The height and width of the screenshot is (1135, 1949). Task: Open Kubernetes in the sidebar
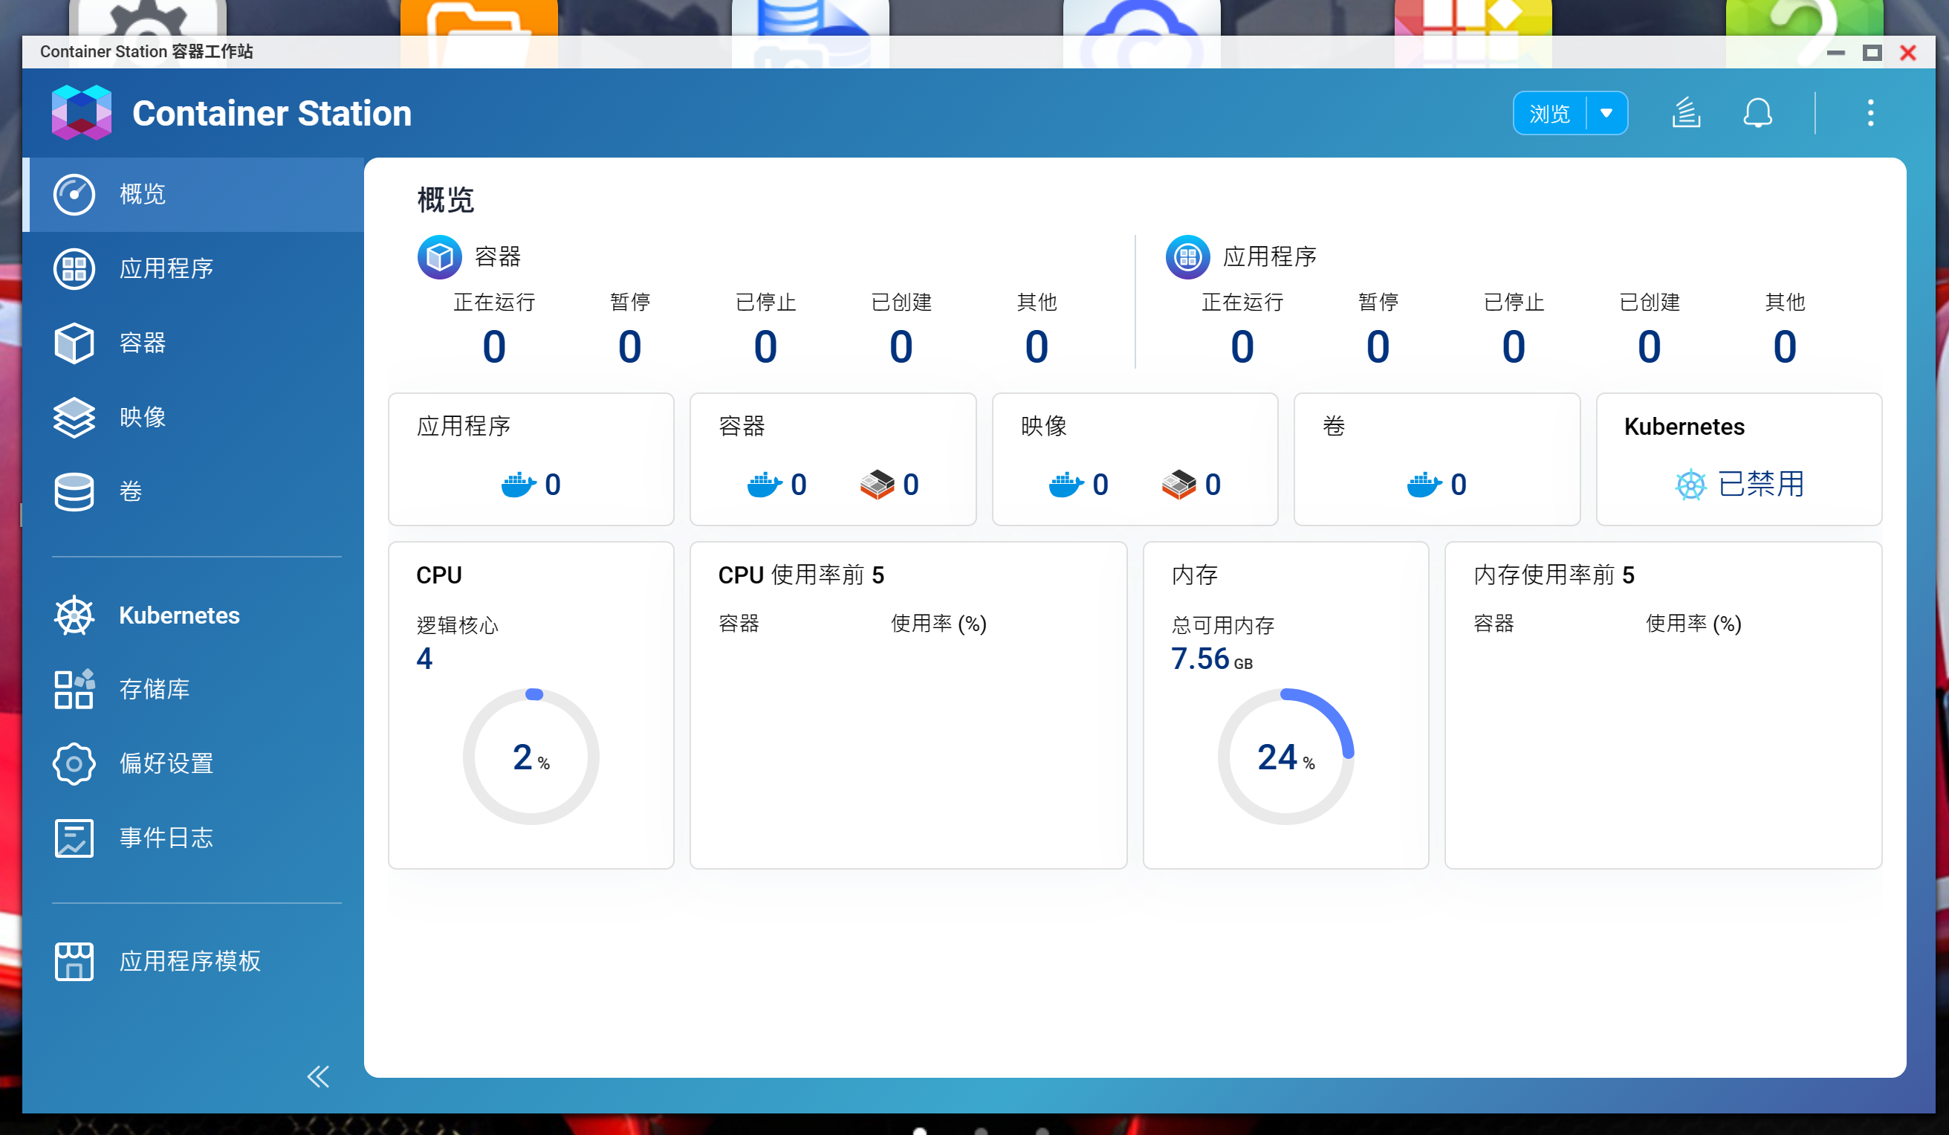click(193, 615)
